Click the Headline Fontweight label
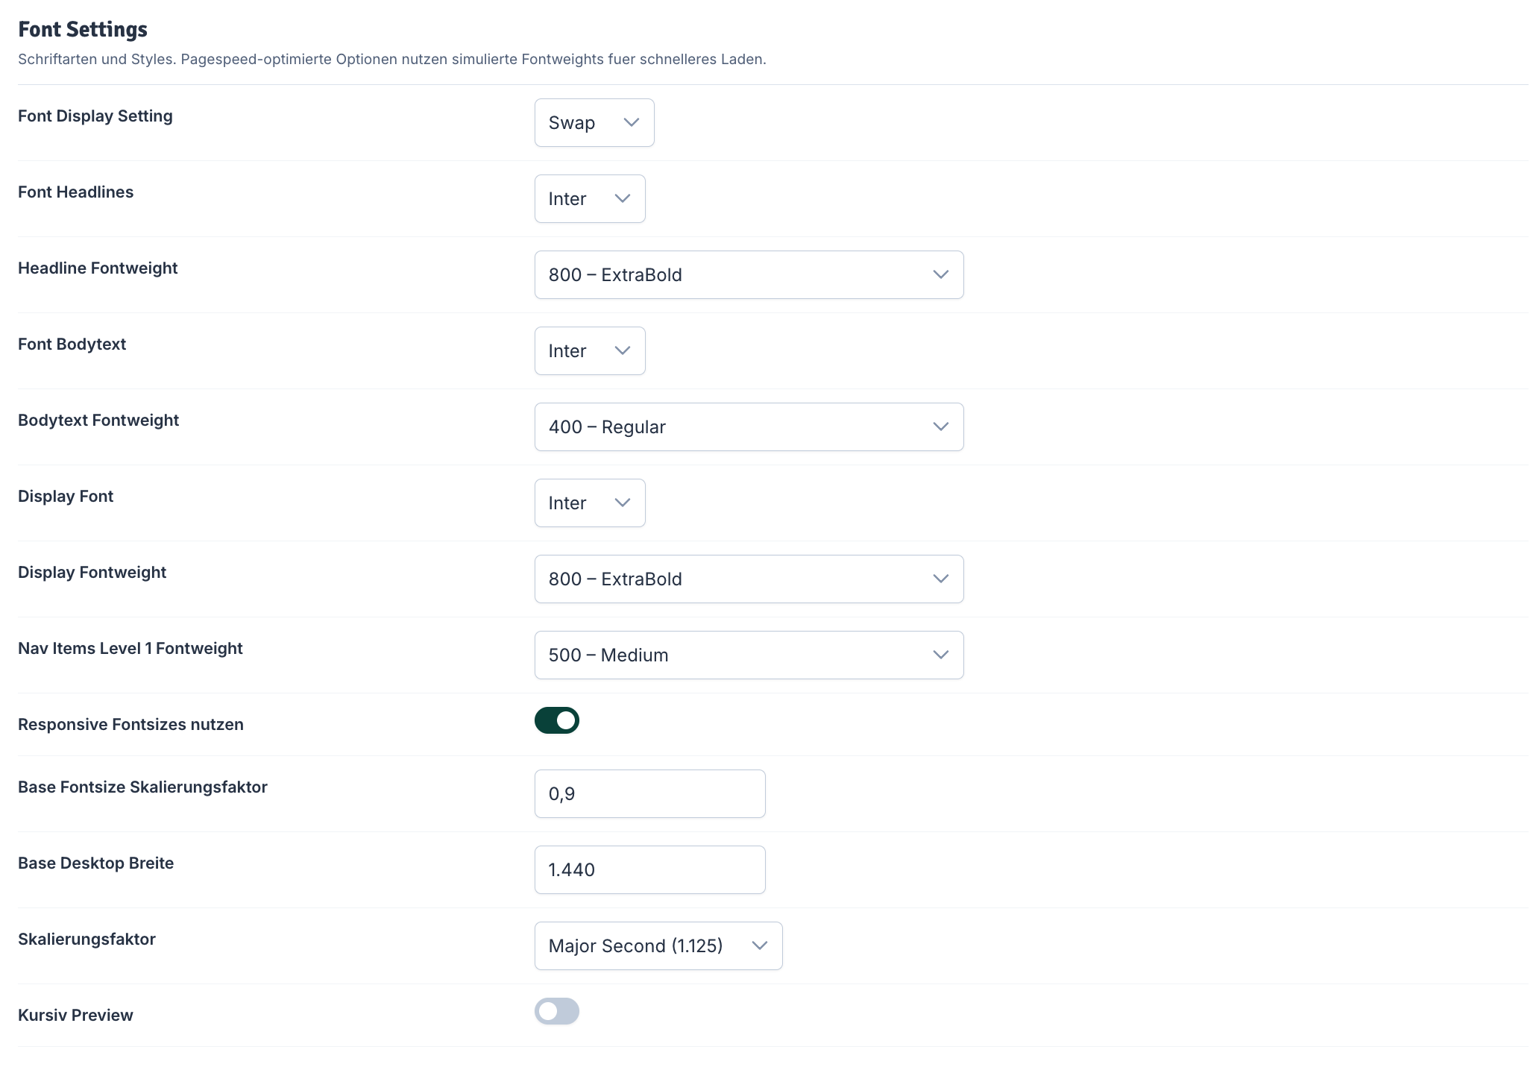 coord(98,268)
